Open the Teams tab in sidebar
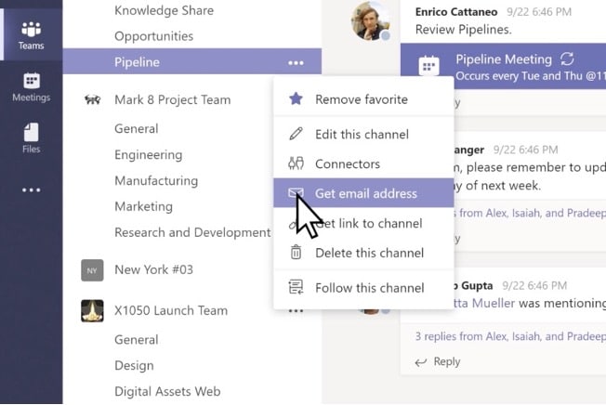This screenshot has width=606, height=405. click(x=31, y=35)
